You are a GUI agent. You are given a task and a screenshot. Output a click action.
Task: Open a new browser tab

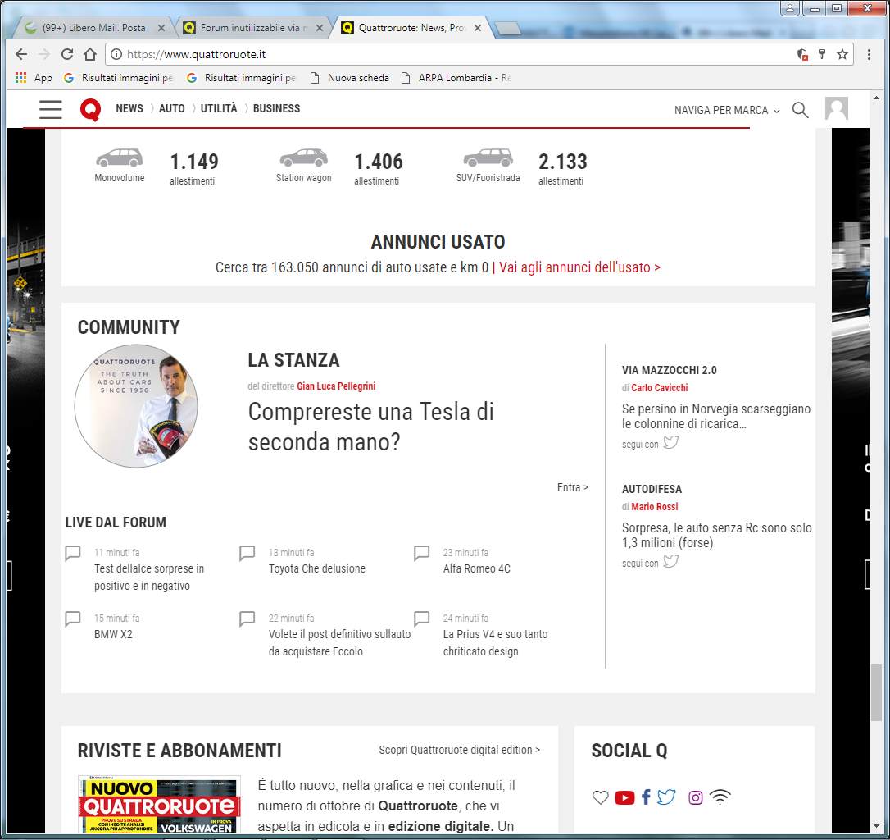point(507,29)
